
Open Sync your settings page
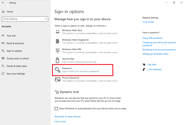click(x=16, y=74)
